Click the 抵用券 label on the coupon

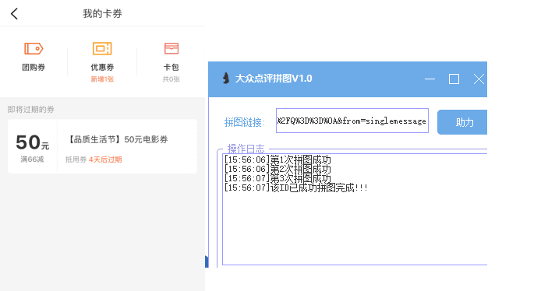click(76, 160)
